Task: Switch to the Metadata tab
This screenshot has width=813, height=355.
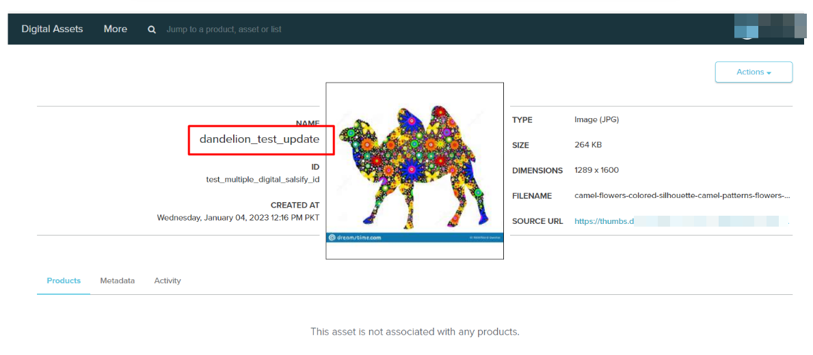Action: pos(117,281)
